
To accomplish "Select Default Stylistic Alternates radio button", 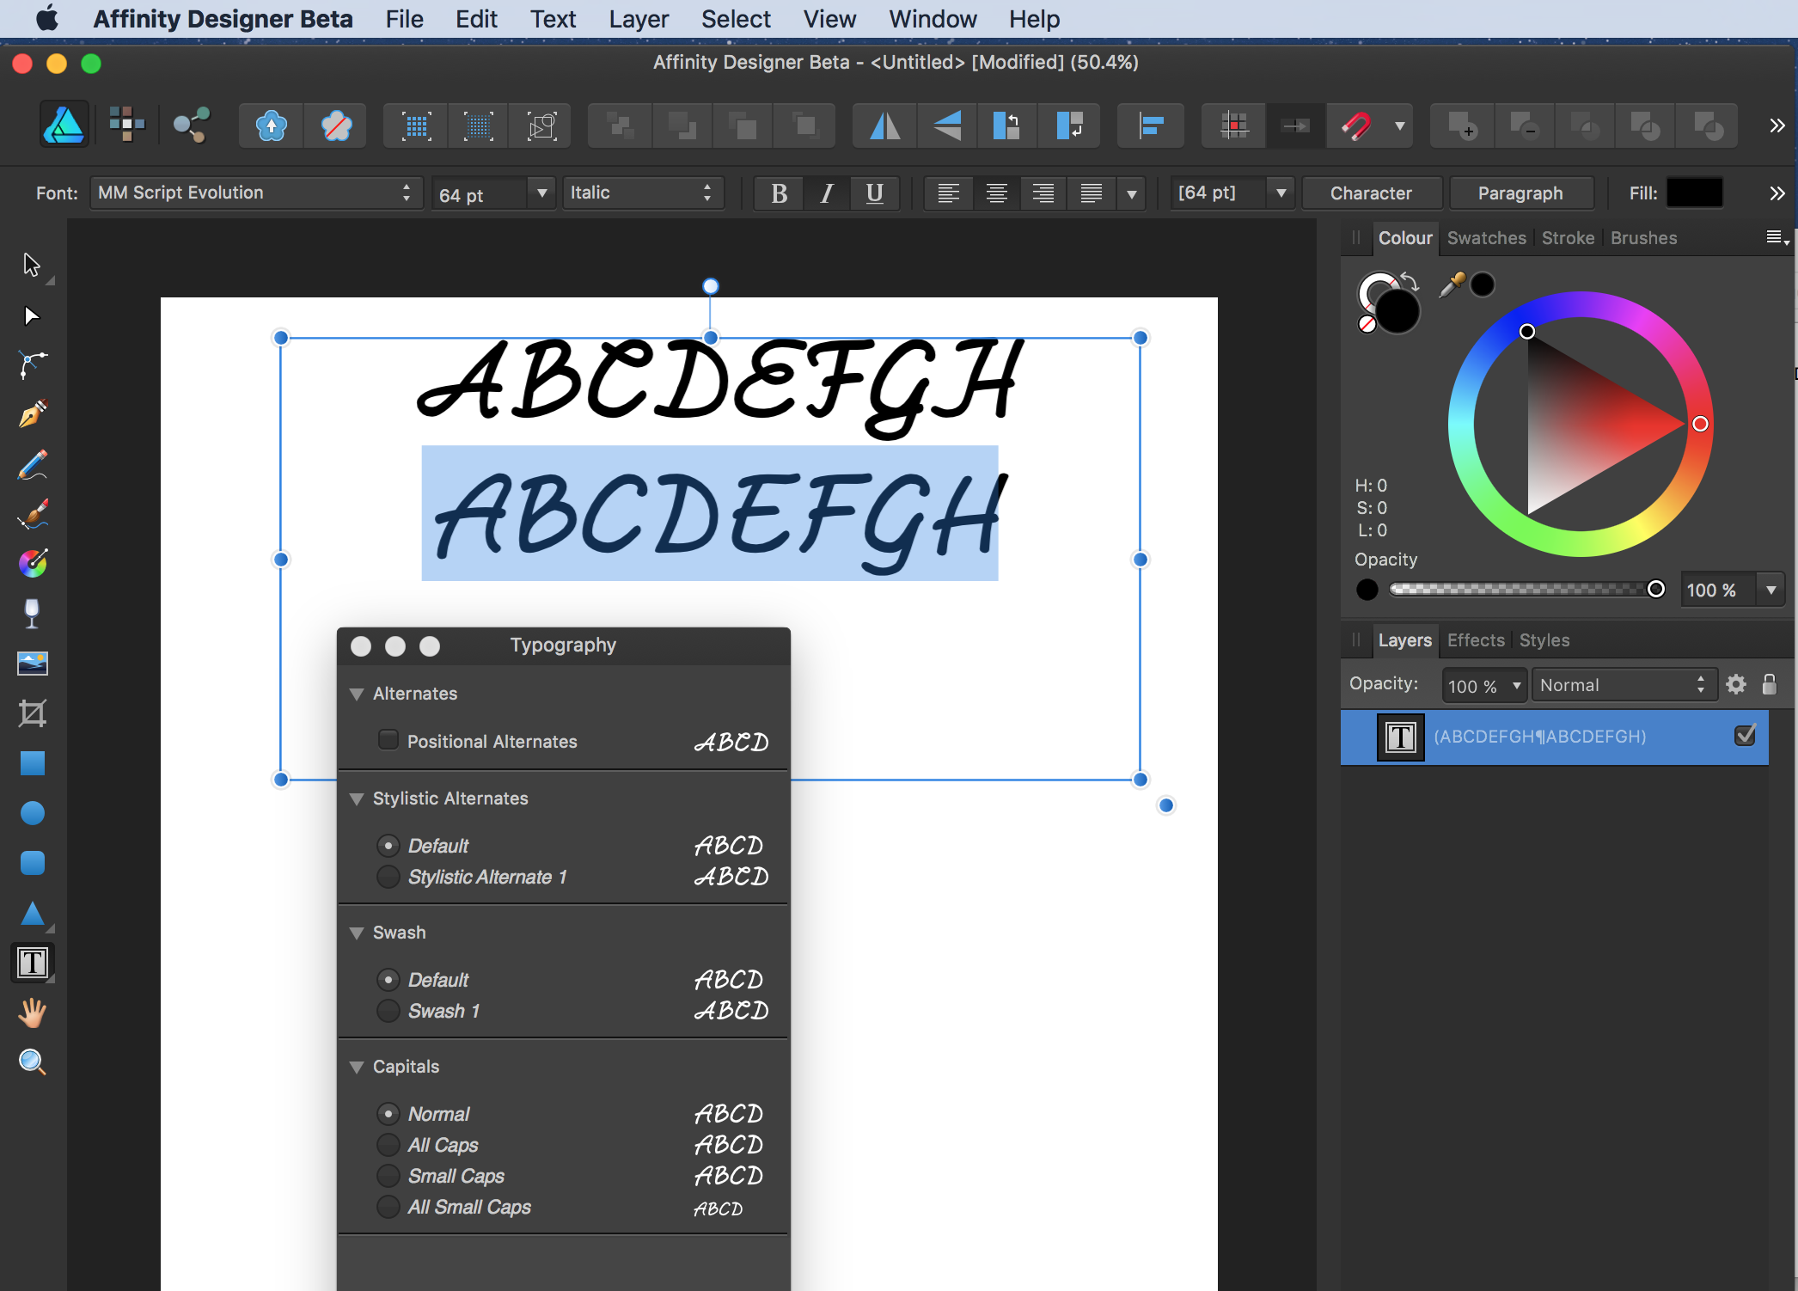I will (x=388, y=846).
